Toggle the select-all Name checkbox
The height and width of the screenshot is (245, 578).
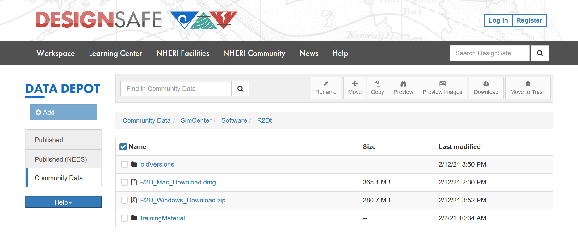coord(123,147)
